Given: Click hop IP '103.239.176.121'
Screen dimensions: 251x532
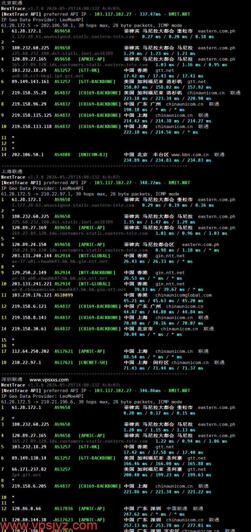Looking at the screenshot, I should point(32,295).
